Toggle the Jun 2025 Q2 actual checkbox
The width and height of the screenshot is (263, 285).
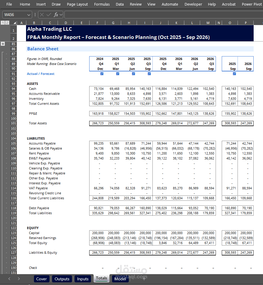pos(133,74)
